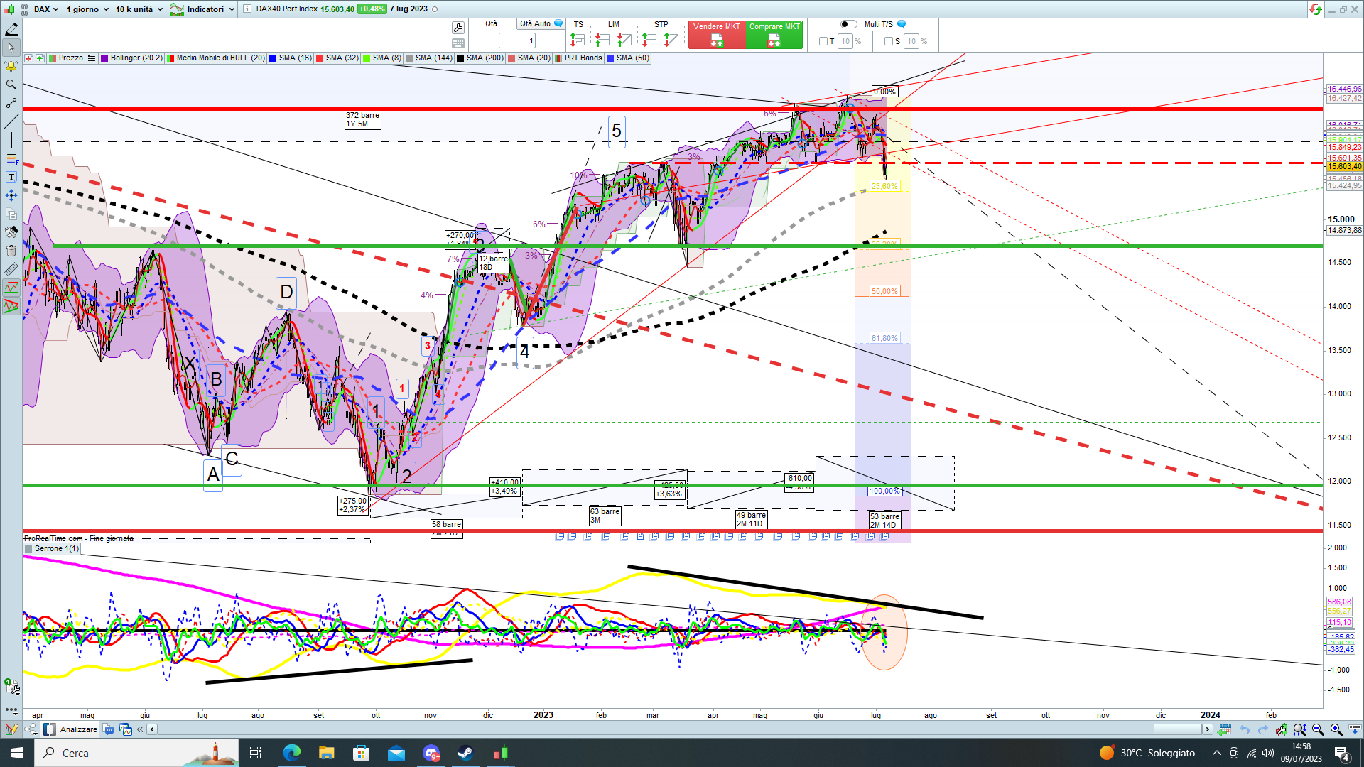Click the first STP stop order icon

tap(649, 40)
